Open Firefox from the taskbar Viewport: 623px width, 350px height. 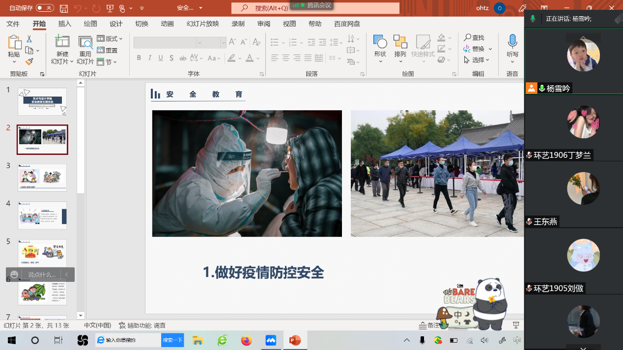pos(246,340)
